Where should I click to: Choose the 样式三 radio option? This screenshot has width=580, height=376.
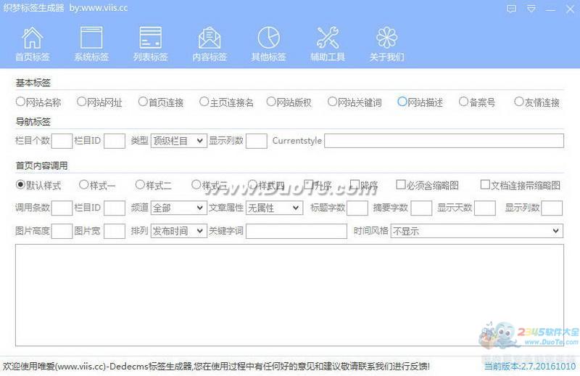(196, 184)
